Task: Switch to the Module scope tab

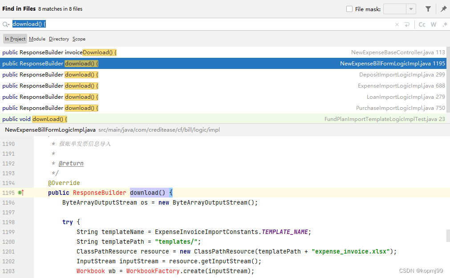Action: 37,39
